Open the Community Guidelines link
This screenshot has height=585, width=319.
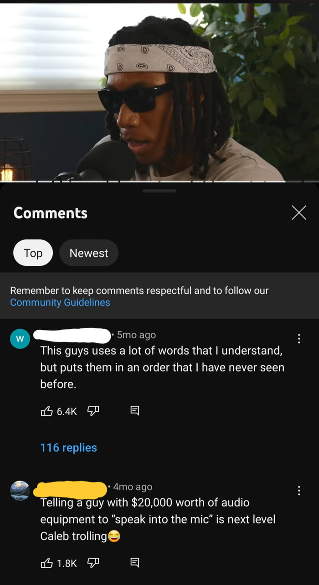point(60,302)
